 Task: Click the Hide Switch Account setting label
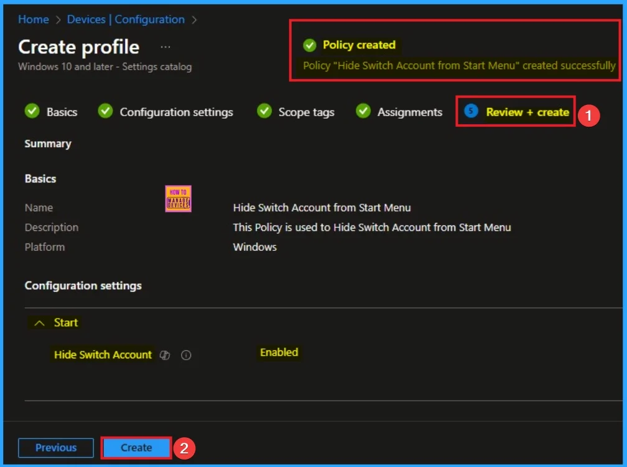click(103, 355)
